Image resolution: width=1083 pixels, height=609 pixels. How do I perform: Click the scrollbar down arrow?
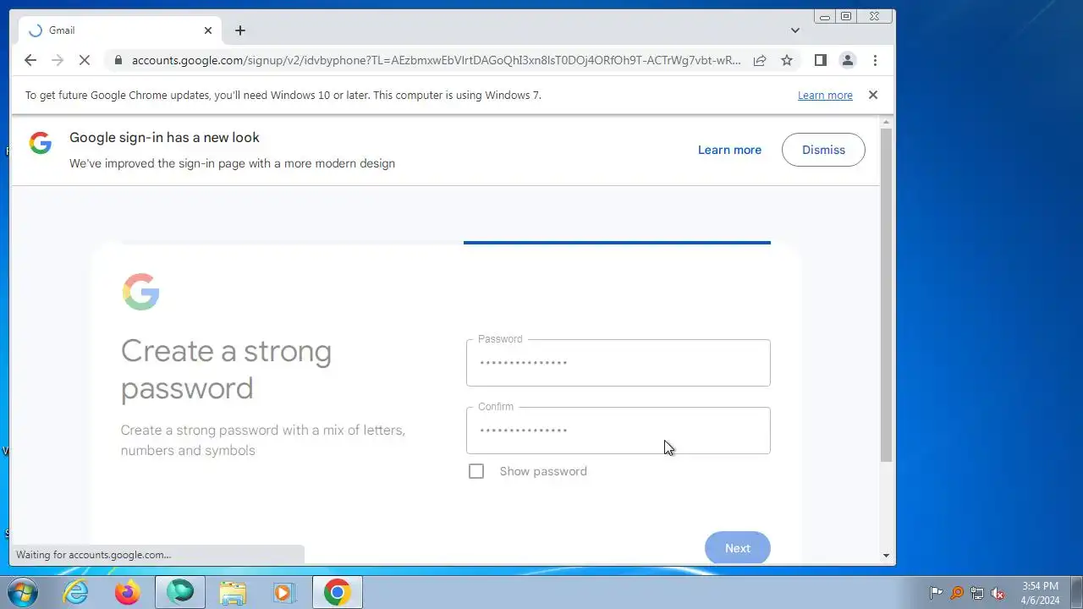pyautogui.click(x=886, y=556)
